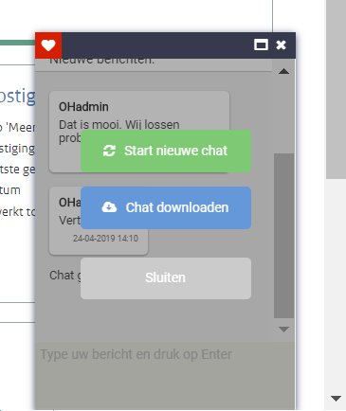Click the red heart logo icon
The width and height of the screenshot is (346, 411).
pos(48,45)
